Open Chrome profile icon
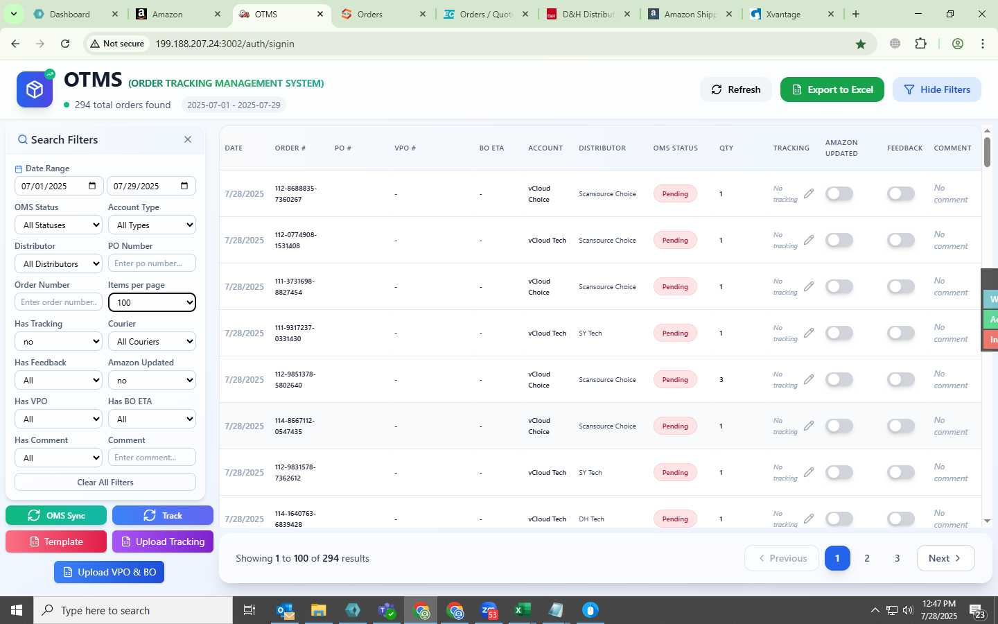Image resolution: width=998 pixels, height=624 pixels. (958, 44)
